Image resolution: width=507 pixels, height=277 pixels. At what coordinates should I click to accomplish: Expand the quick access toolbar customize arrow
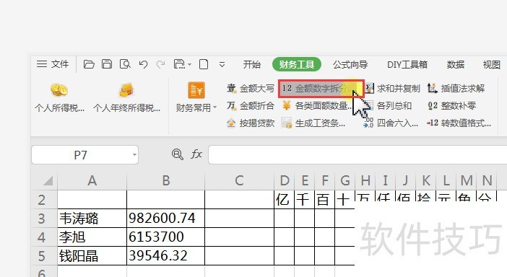222,65
